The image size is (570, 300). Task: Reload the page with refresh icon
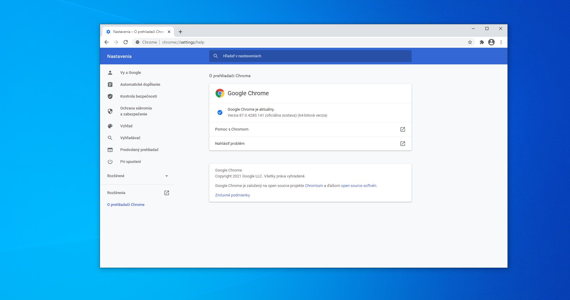pyautogui.click(x=126, y=42)
